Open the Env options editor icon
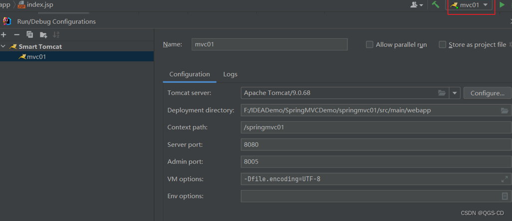Image resolution: width=512 pixels, height=221 pixels. pyautogui.click(x=505, y=196)
